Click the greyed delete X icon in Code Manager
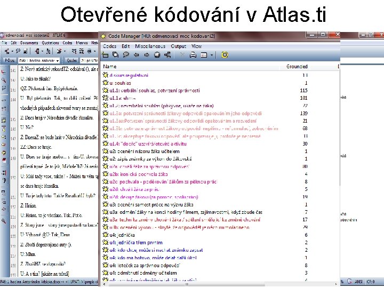The image size is (384, 288). click(x=182, y=55)
